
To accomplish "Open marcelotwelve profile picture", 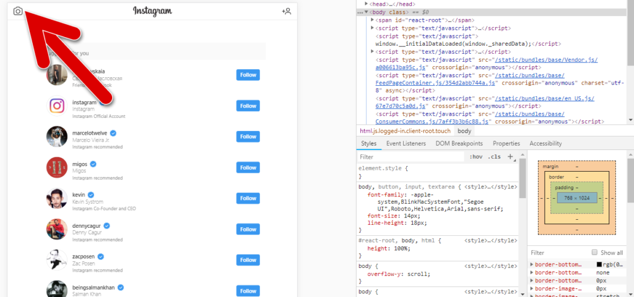I will tap(56, 136).
